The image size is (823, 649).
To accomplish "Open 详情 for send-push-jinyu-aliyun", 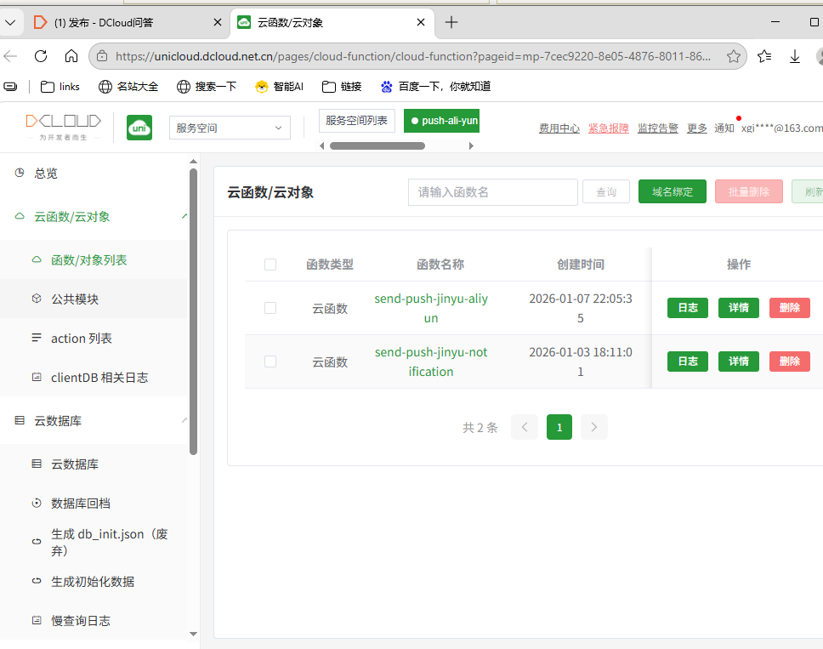I will pos(738,308).
